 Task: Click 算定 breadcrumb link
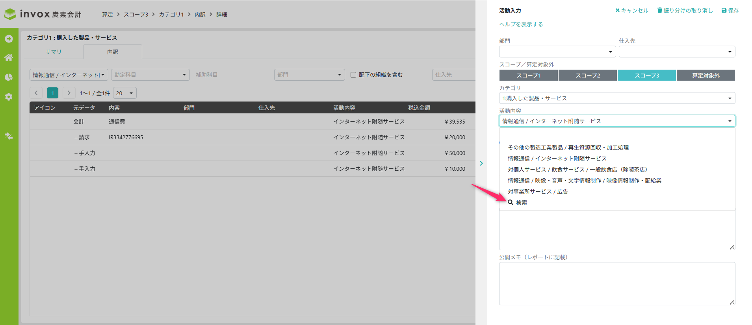point(107,15)
